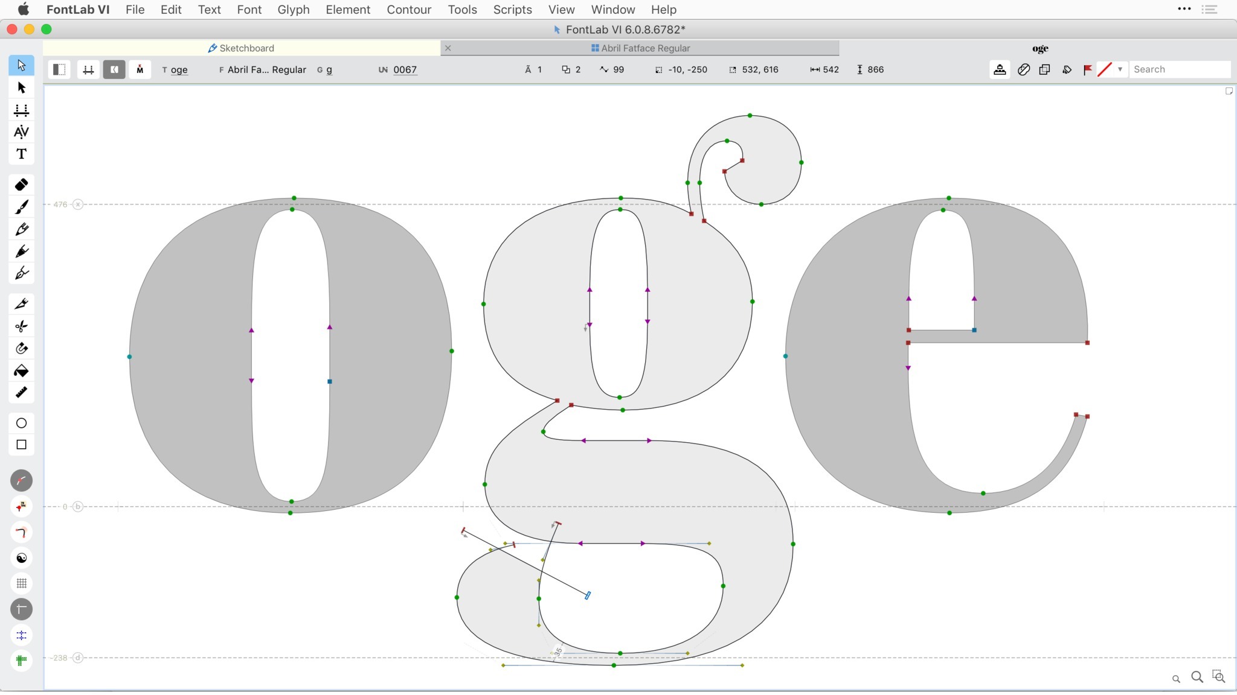Toggle the FontAudit flag display
The width and height of the screenshot is (1237, 695).
point(1086,69)
